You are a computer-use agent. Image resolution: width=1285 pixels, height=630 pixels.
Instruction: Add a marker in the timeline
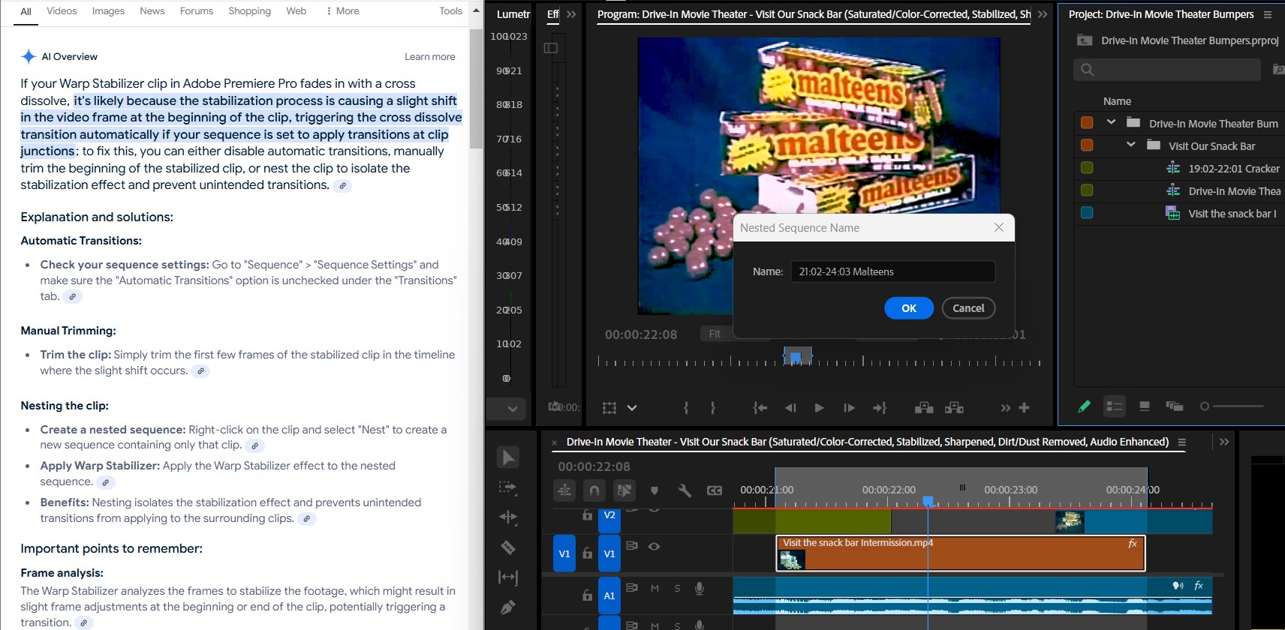pyautogui.click(x=655, y=490)
